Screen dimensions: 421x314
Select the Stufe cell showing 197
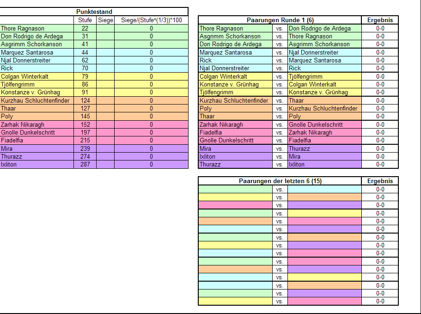tap(85, 132)
